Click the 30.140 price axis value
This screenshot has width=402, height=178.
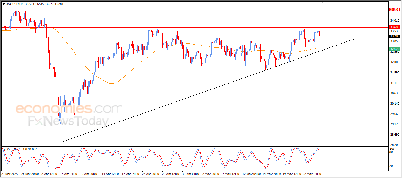pyautogui.click(x=394, y=104)
